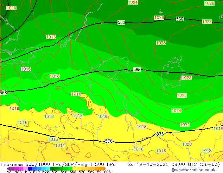Viewport: 223px width, 173px height.
Task: Click the date text 'Su 19-10-2025 09:00 UTC'
Action: (163, 164)
